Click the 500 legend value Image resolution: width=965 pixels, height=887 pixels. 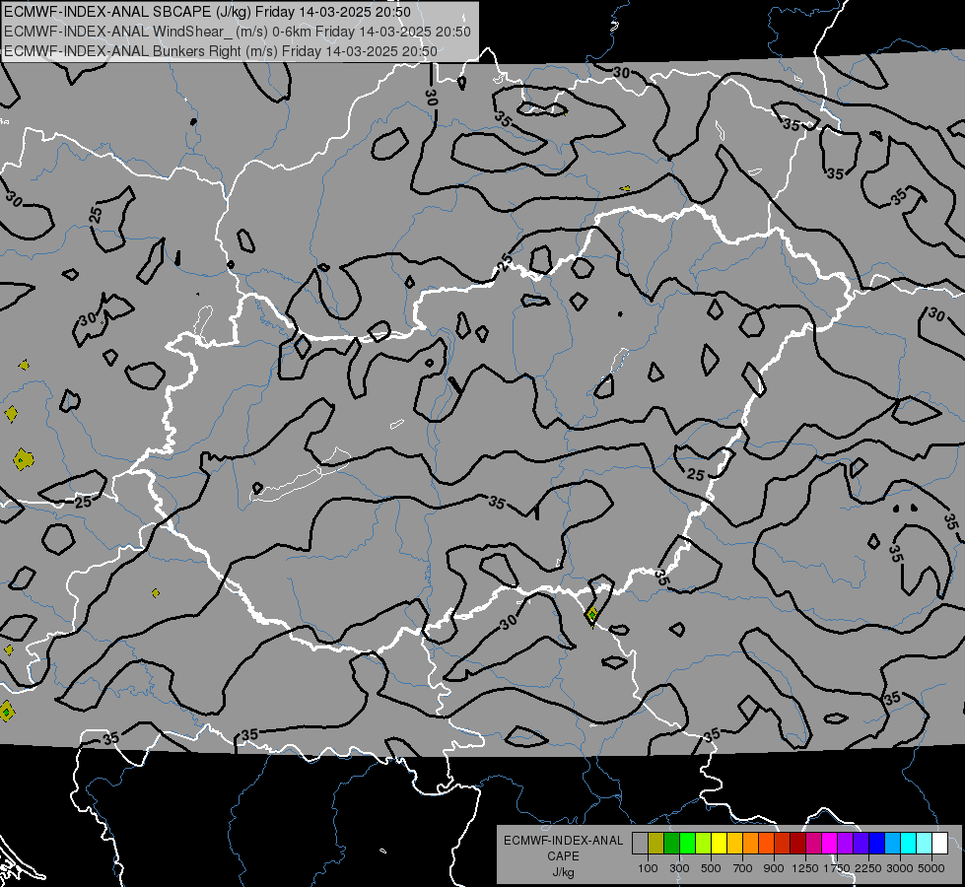click(x=711, y=868)
